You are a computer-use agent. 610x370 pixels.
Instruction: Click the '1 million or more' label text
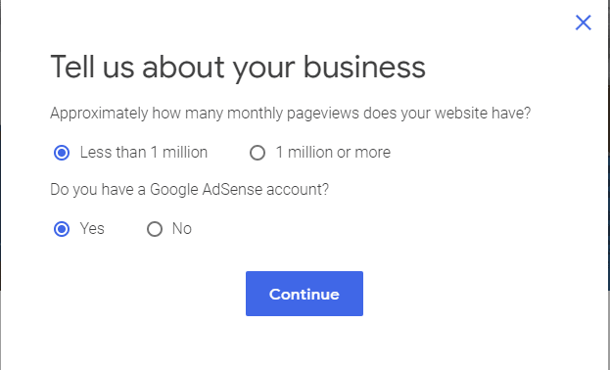point(333,152)
